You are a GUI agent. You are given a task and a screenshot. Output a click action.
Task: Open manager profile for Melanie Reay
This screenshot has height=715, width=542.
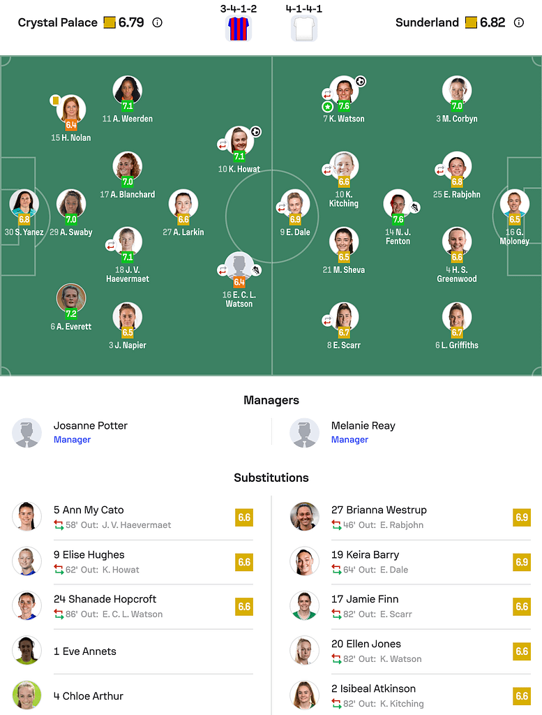(x=363, y=425)
